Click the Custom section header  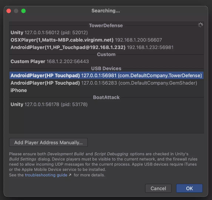(106, 54)
